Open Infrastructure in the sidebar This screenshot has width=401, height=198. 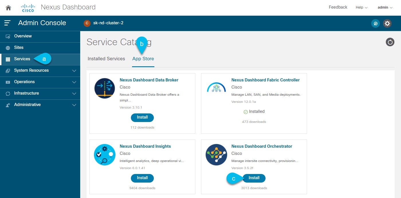pyautogui.click(x=40, y=93)
